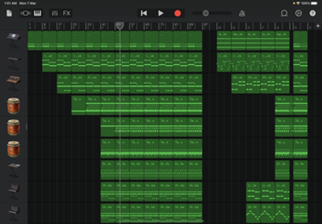This screenshot has width=322, height=224.
Task: Start recording with the red Record button
Action: coord(177,13)
